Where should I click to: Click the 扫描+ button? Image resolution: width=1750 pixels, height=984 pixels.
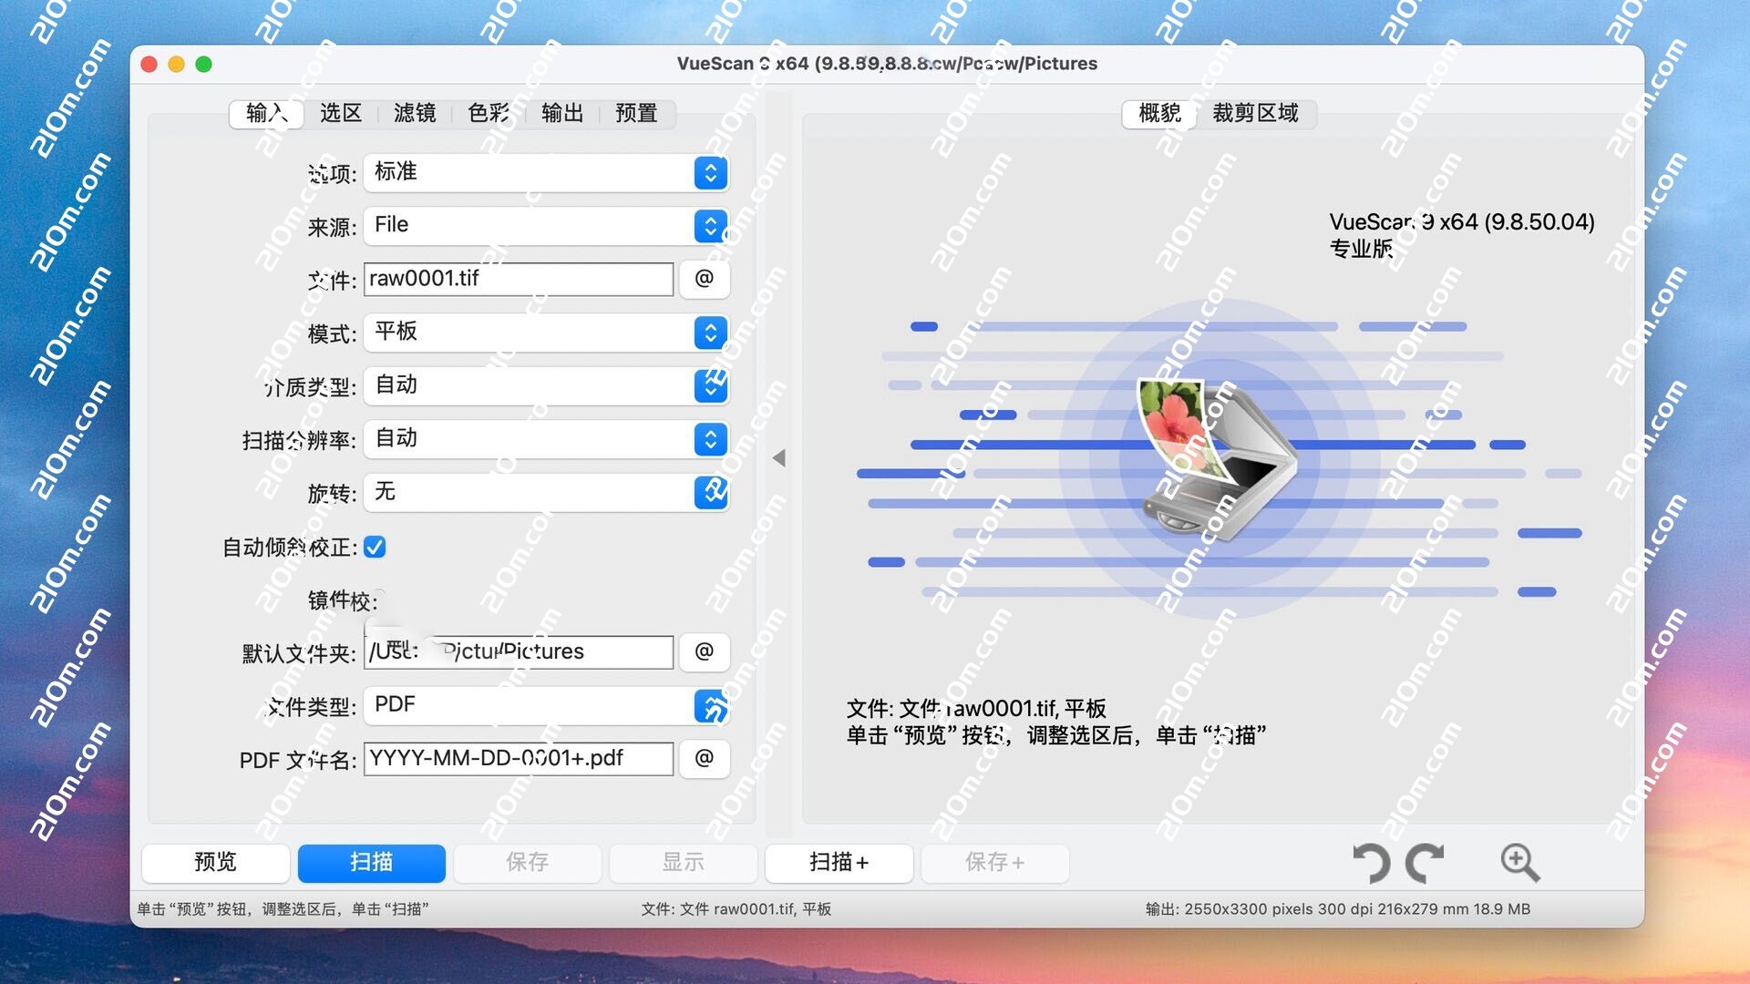click(x=839, y=862)
